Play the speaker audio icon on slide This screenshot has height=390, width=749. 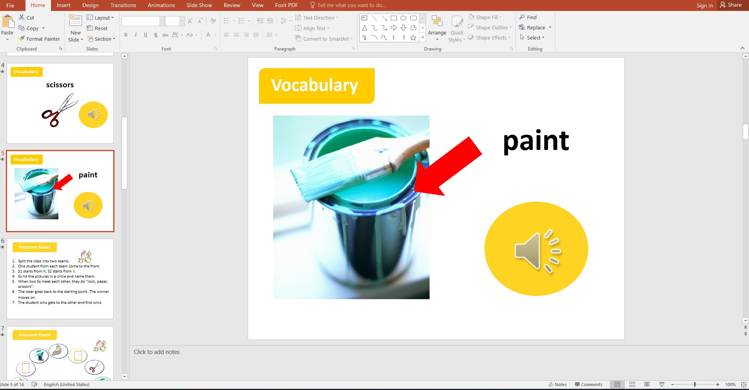(536, 249)
